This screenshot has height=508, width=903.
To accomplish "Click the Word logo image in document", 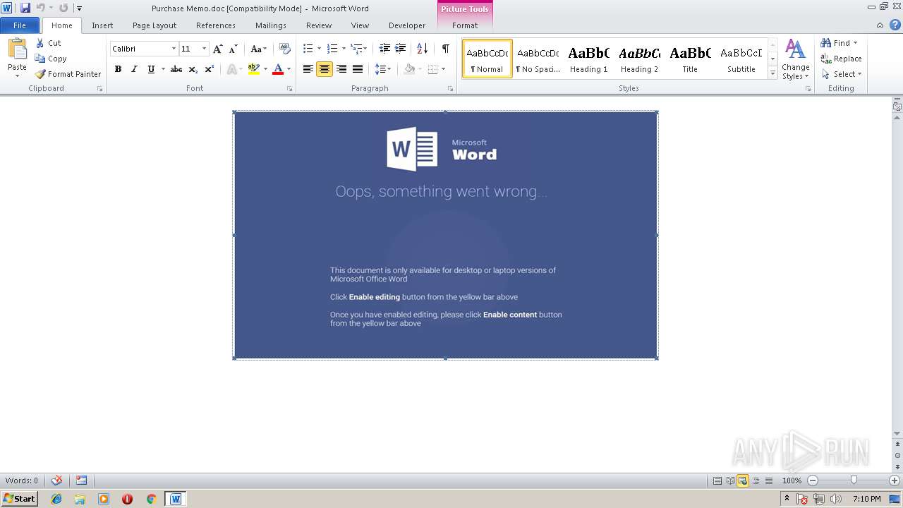I will pos(412,149).
